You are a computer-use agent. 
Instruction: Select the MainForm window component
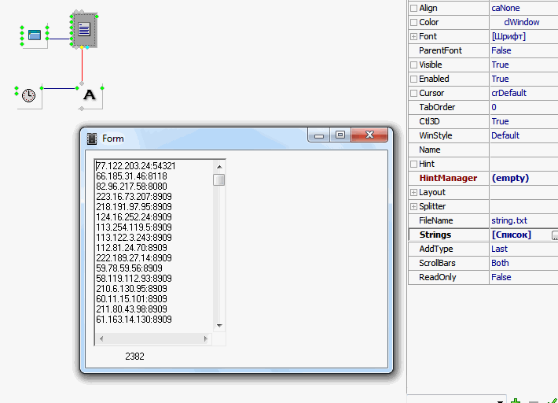[34, 34]
